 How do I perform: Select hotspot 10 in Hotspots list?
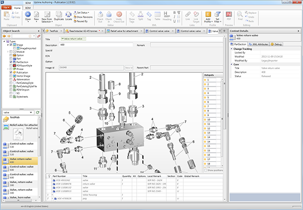(212, 119)
